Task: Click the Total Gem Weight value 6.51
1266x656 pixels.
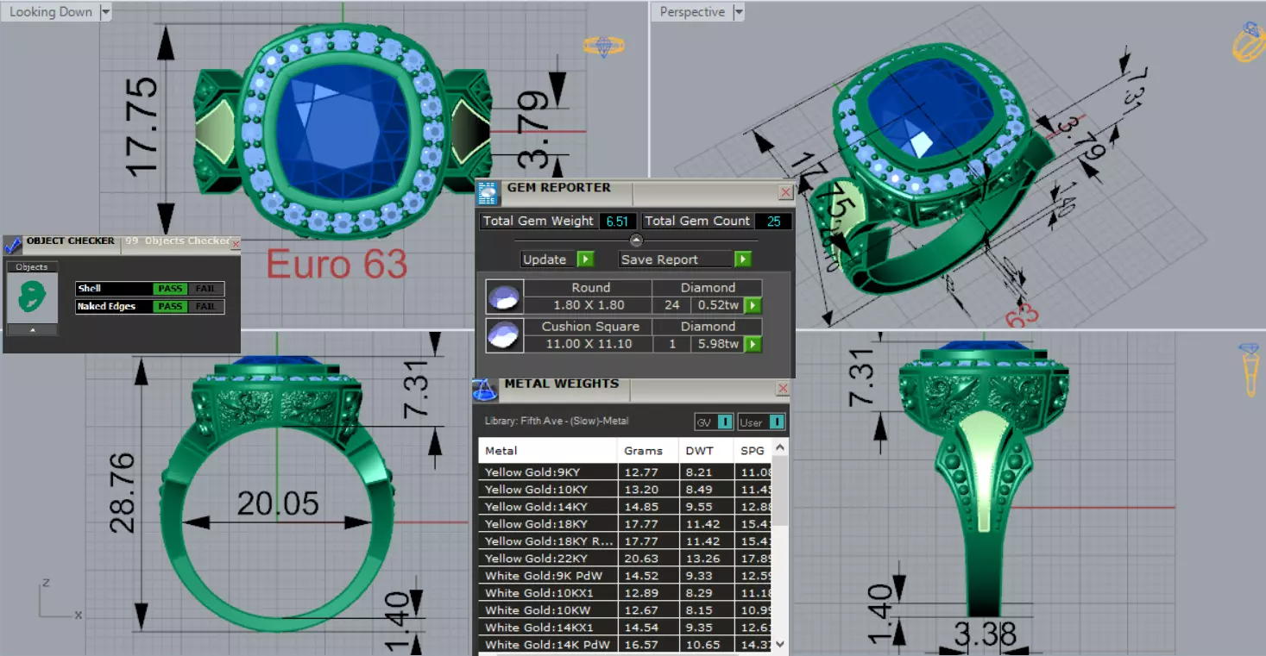Action: click(x=617, y=222)
